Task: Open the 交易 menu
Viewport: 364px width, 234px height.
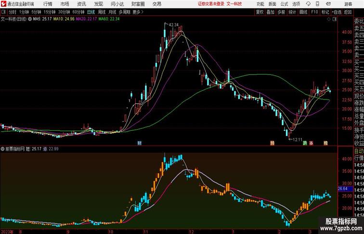Action: tap(156, 4)
